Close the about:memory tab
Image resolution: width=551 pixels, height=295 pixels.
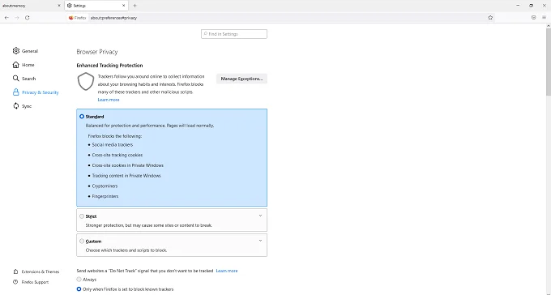click(59, 6)
